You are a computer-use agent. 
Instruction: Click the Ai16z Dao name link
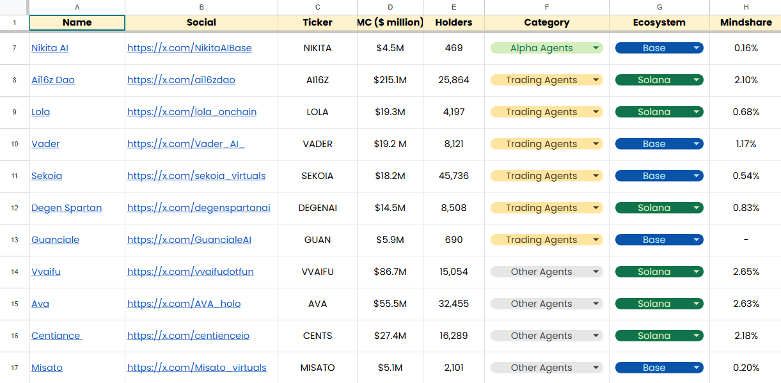[x=53, y=80]
